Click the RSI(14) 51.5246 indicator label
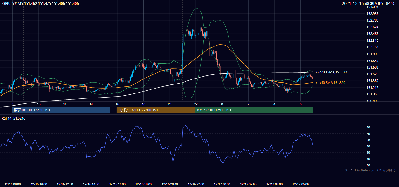 [13, 118]
